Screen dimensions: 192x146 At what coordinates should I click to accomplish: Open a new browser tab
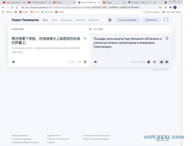[154, 2]
